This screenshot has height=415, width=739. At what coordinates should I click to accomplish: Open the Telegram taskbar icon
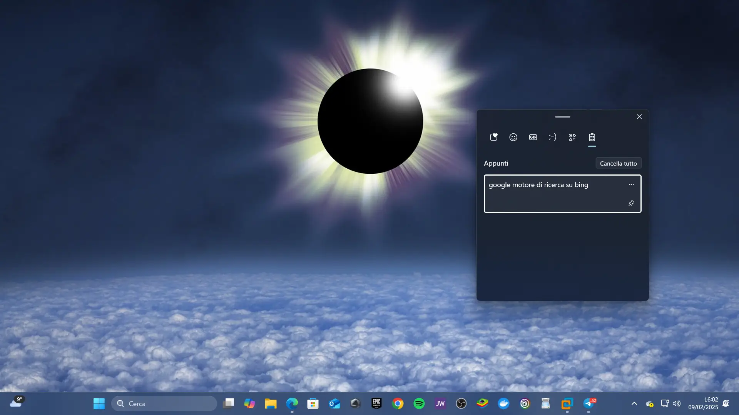tap(588, 403)
